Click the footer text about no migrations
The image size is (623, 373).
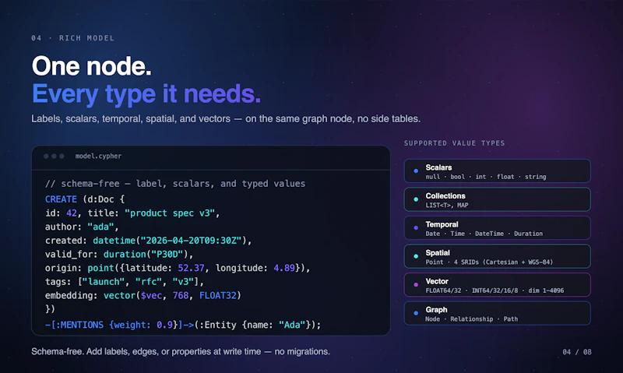(x=181, y=351)
